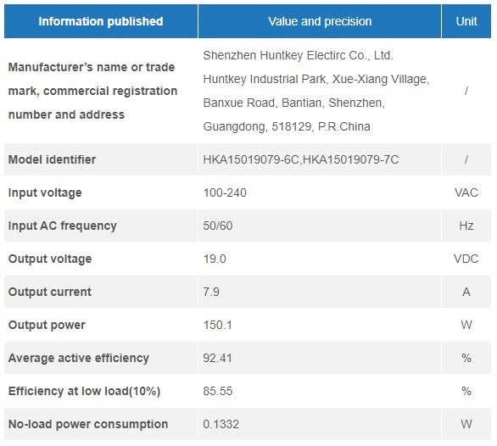Select the 92.41 efficiency value

click(217, 358)
